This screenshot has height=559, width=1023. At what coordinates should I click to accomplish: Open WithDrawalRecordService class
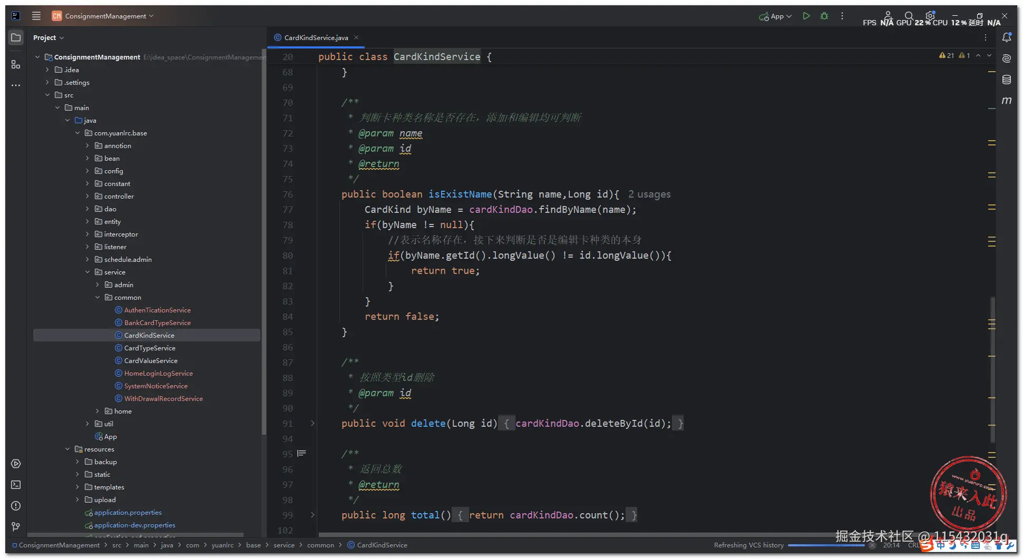(163, 398)
